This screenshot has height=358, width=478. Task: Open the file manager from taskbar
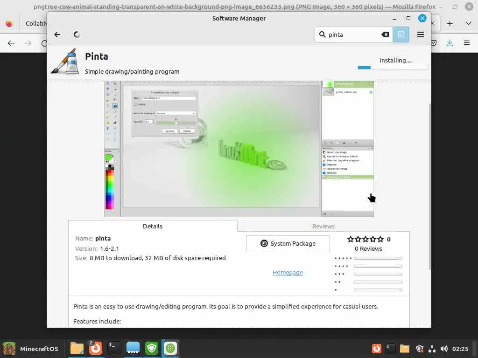tap(77, 348)
